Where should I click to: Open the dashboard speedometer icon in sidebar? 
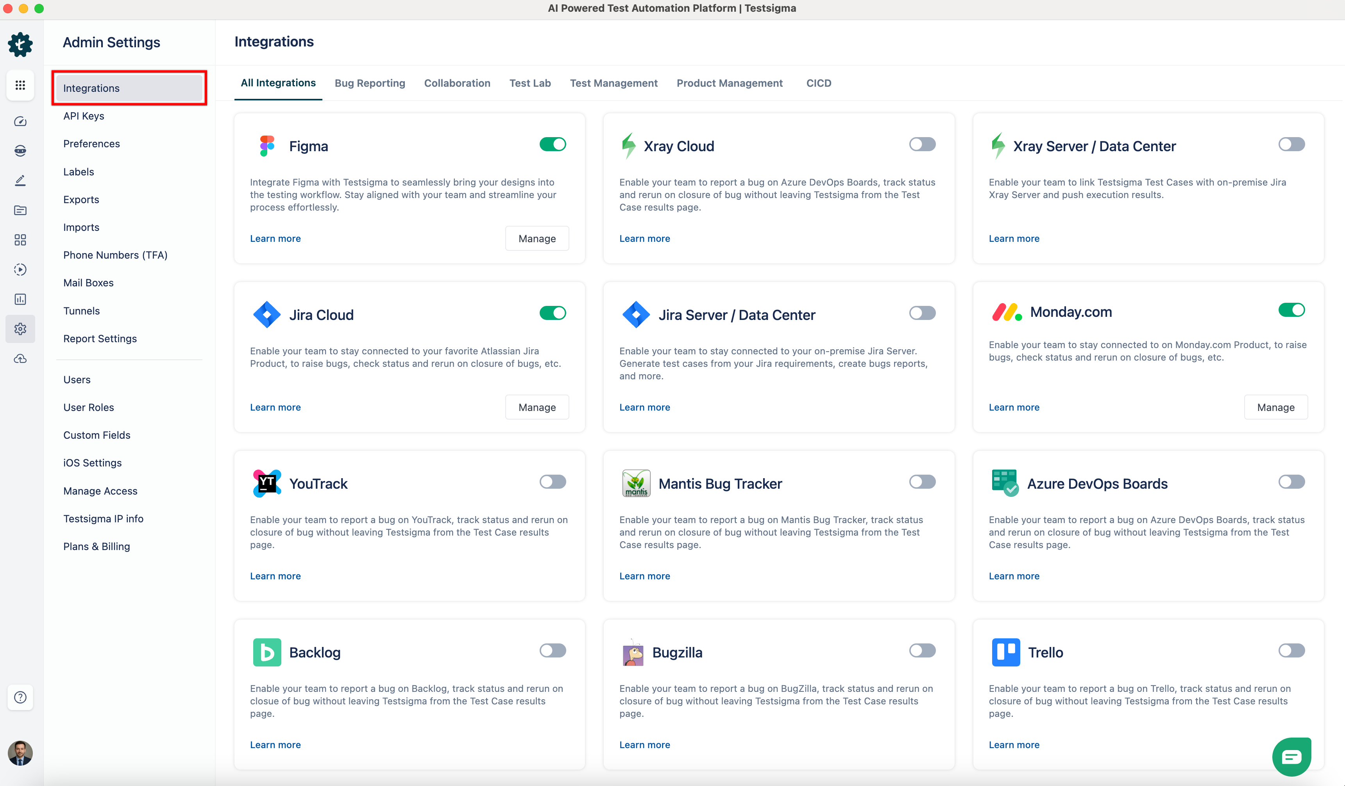[x=20, y=121]
